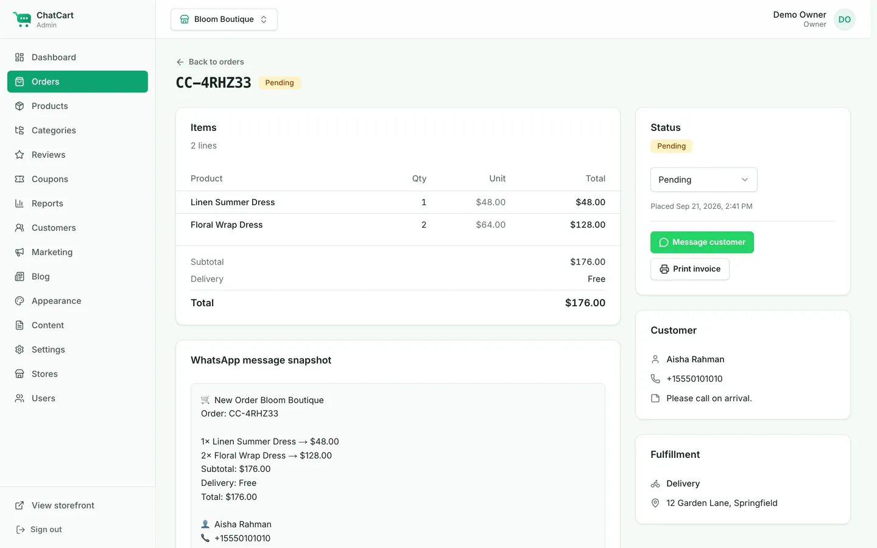Click the View storefront external link icon
877x548 pixels.
click(x=19, y=505)
